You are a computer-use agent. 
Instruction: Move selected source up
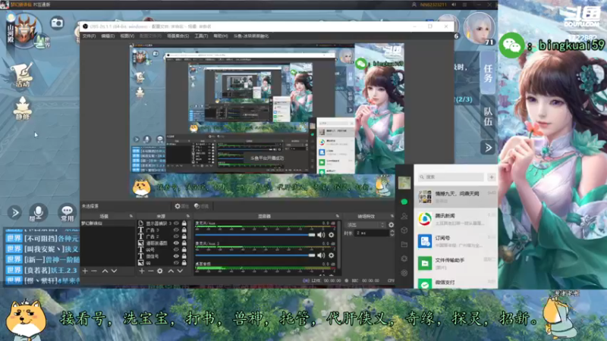tap(171, 271)
